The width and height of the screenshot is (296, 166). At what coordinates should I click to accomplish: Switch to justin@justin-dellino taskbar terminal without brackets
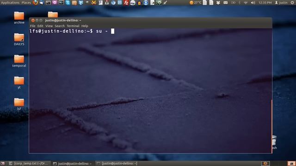(x=73, y=163)
